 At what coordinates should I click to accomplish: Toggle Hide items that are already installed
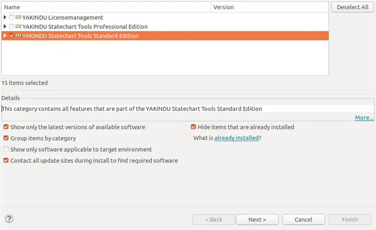pos(194,127)
